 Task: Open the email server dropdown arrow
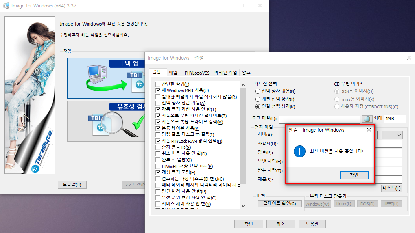(x=399, y=135)
